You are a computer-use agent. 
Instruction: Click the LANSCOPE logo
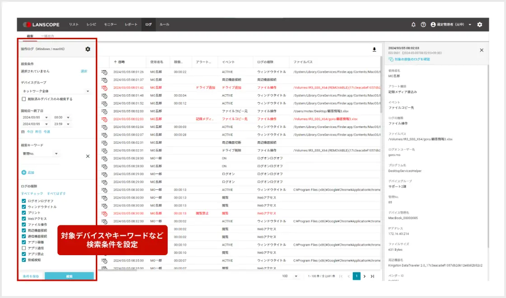[41, 24]
